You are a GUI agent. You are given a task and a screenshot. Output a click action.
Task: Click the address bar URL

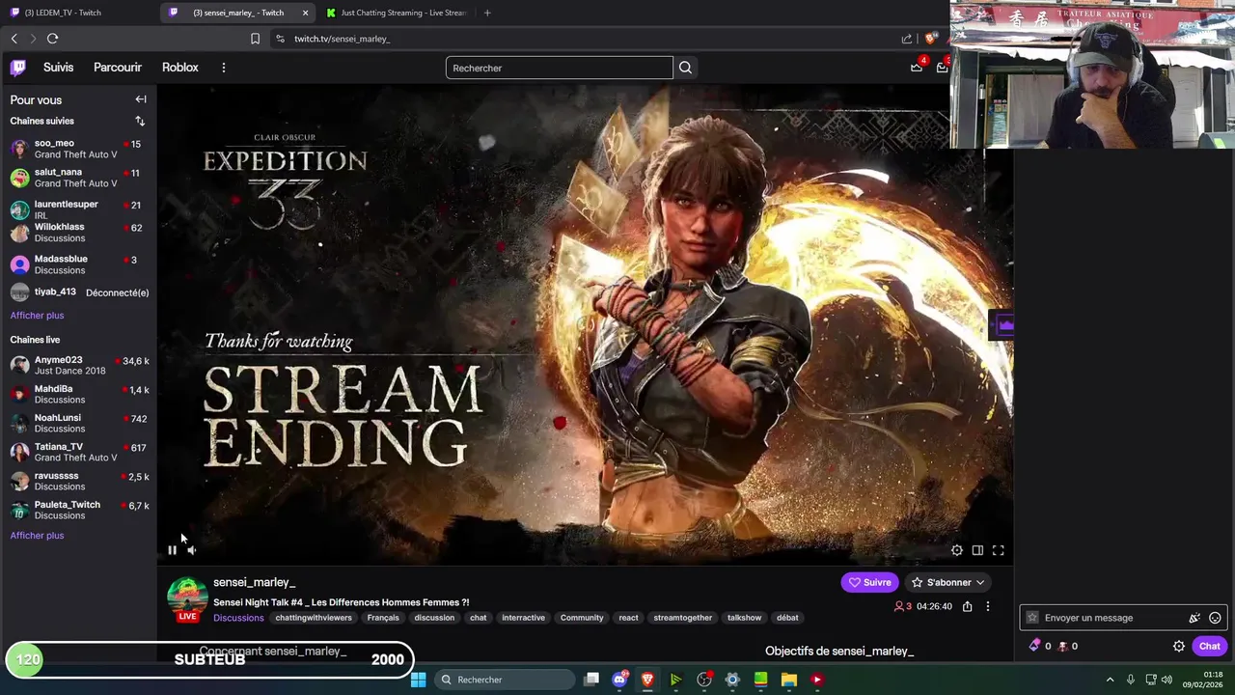(342, 39)
